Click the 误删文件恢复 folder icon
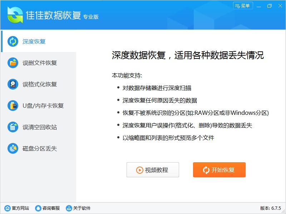The image size is (286, 214). 13,63
